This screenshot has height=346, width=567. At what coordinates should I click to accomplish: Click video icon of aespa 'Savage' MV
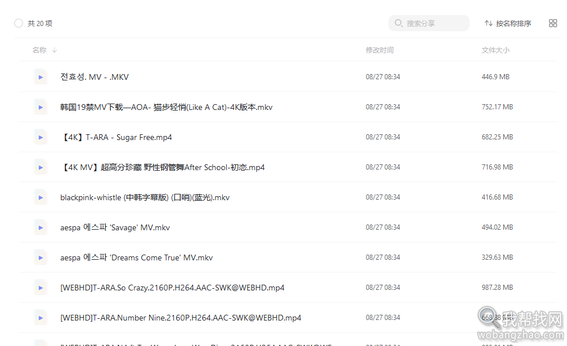(41, 227)
